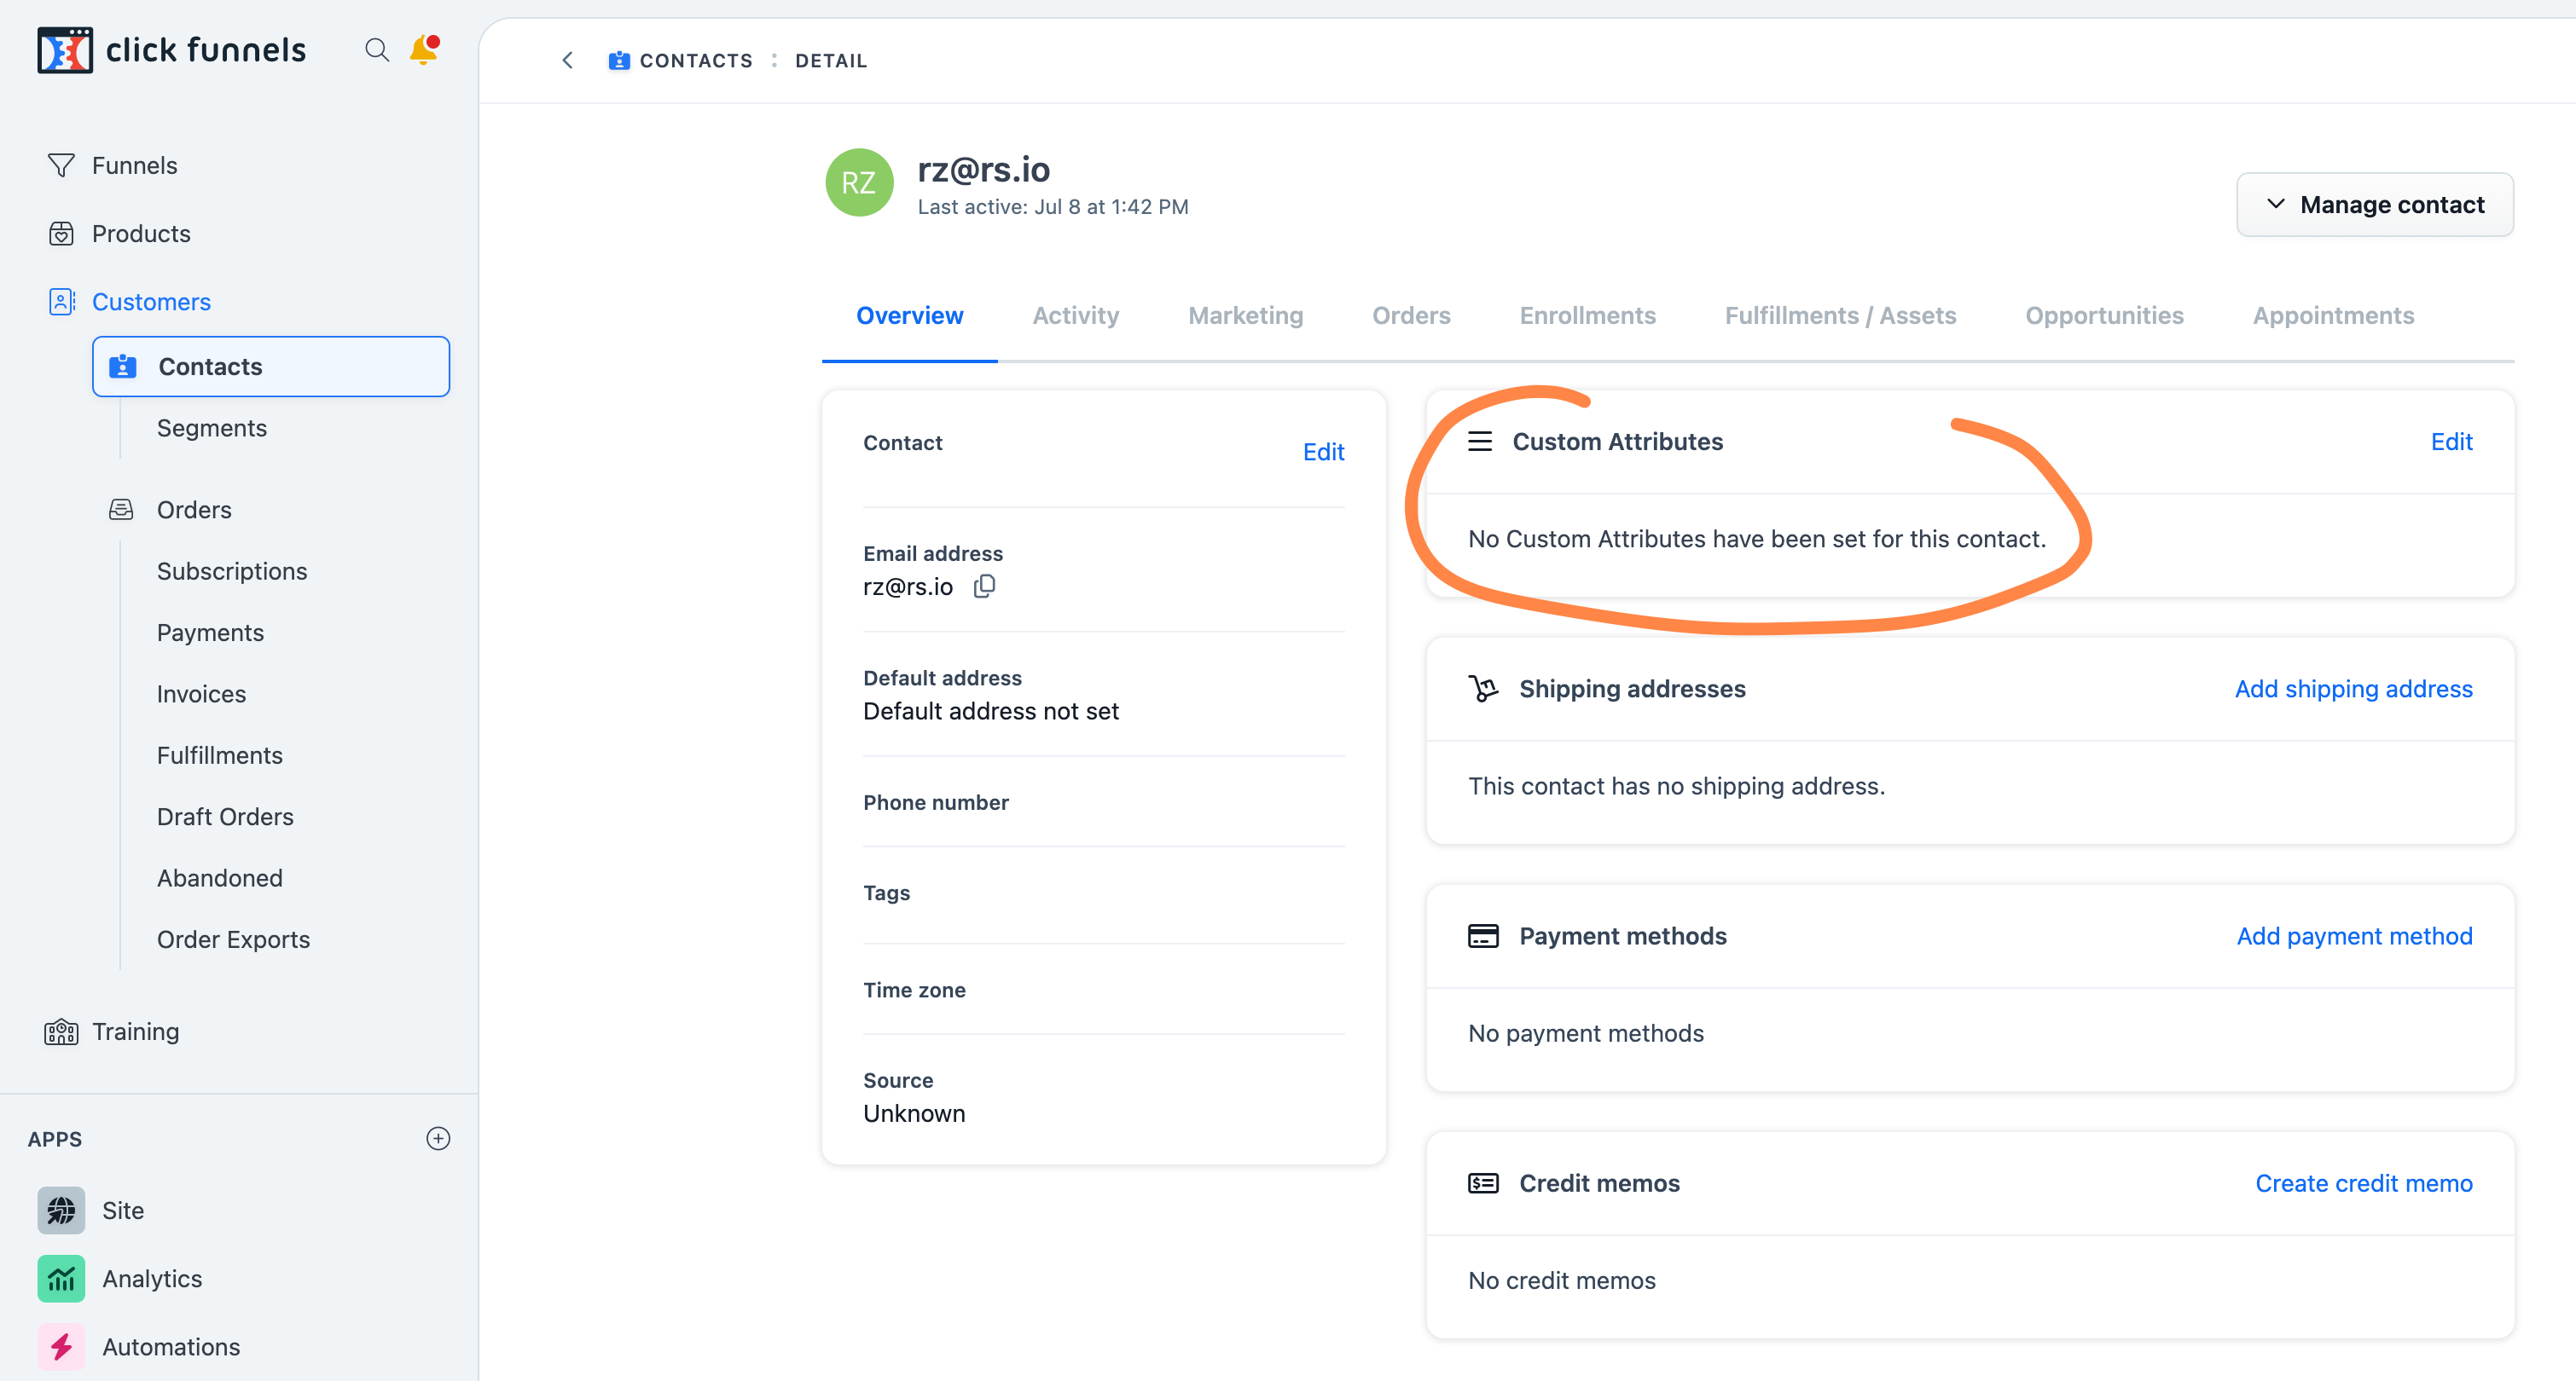Click the Customers address book icon

(x=61, y=302)
